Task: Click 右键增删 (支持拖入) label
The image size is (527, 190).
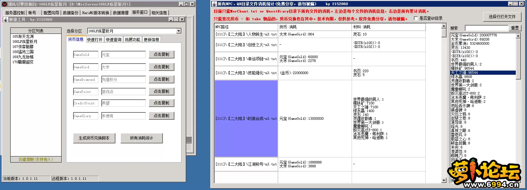Action: coord(36,159)
